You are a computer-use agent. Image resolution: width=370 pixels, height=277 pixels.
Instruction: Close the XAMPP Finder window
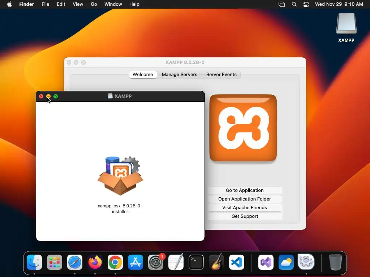tap(41, 96)
